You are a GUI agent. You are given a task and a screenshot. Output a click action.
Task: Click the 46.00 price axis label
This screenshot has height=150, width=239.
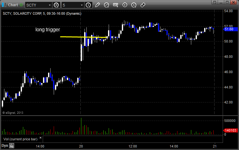click(x=228, y=72)
